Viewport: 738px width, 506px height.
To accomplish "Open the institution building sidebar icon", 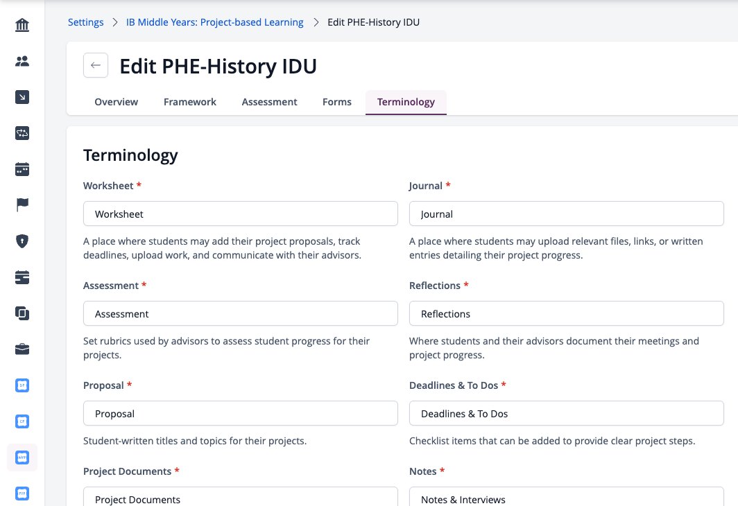I will click(22, 25).
